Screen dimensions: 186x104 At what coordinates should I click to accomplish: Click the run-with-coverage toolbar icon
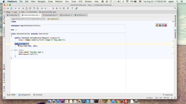click(x=60, y=8)
